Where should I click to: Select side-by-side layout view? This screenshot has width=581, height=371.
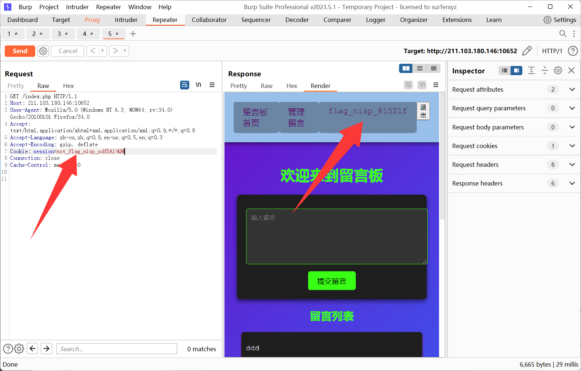406,69
